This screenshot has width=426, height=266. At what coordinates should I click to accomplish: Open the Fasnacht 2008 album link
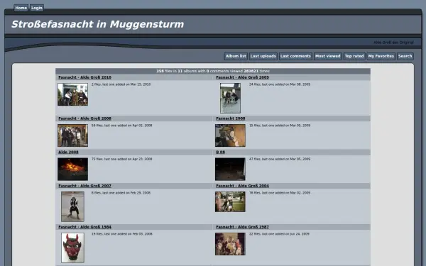(230, 118)
